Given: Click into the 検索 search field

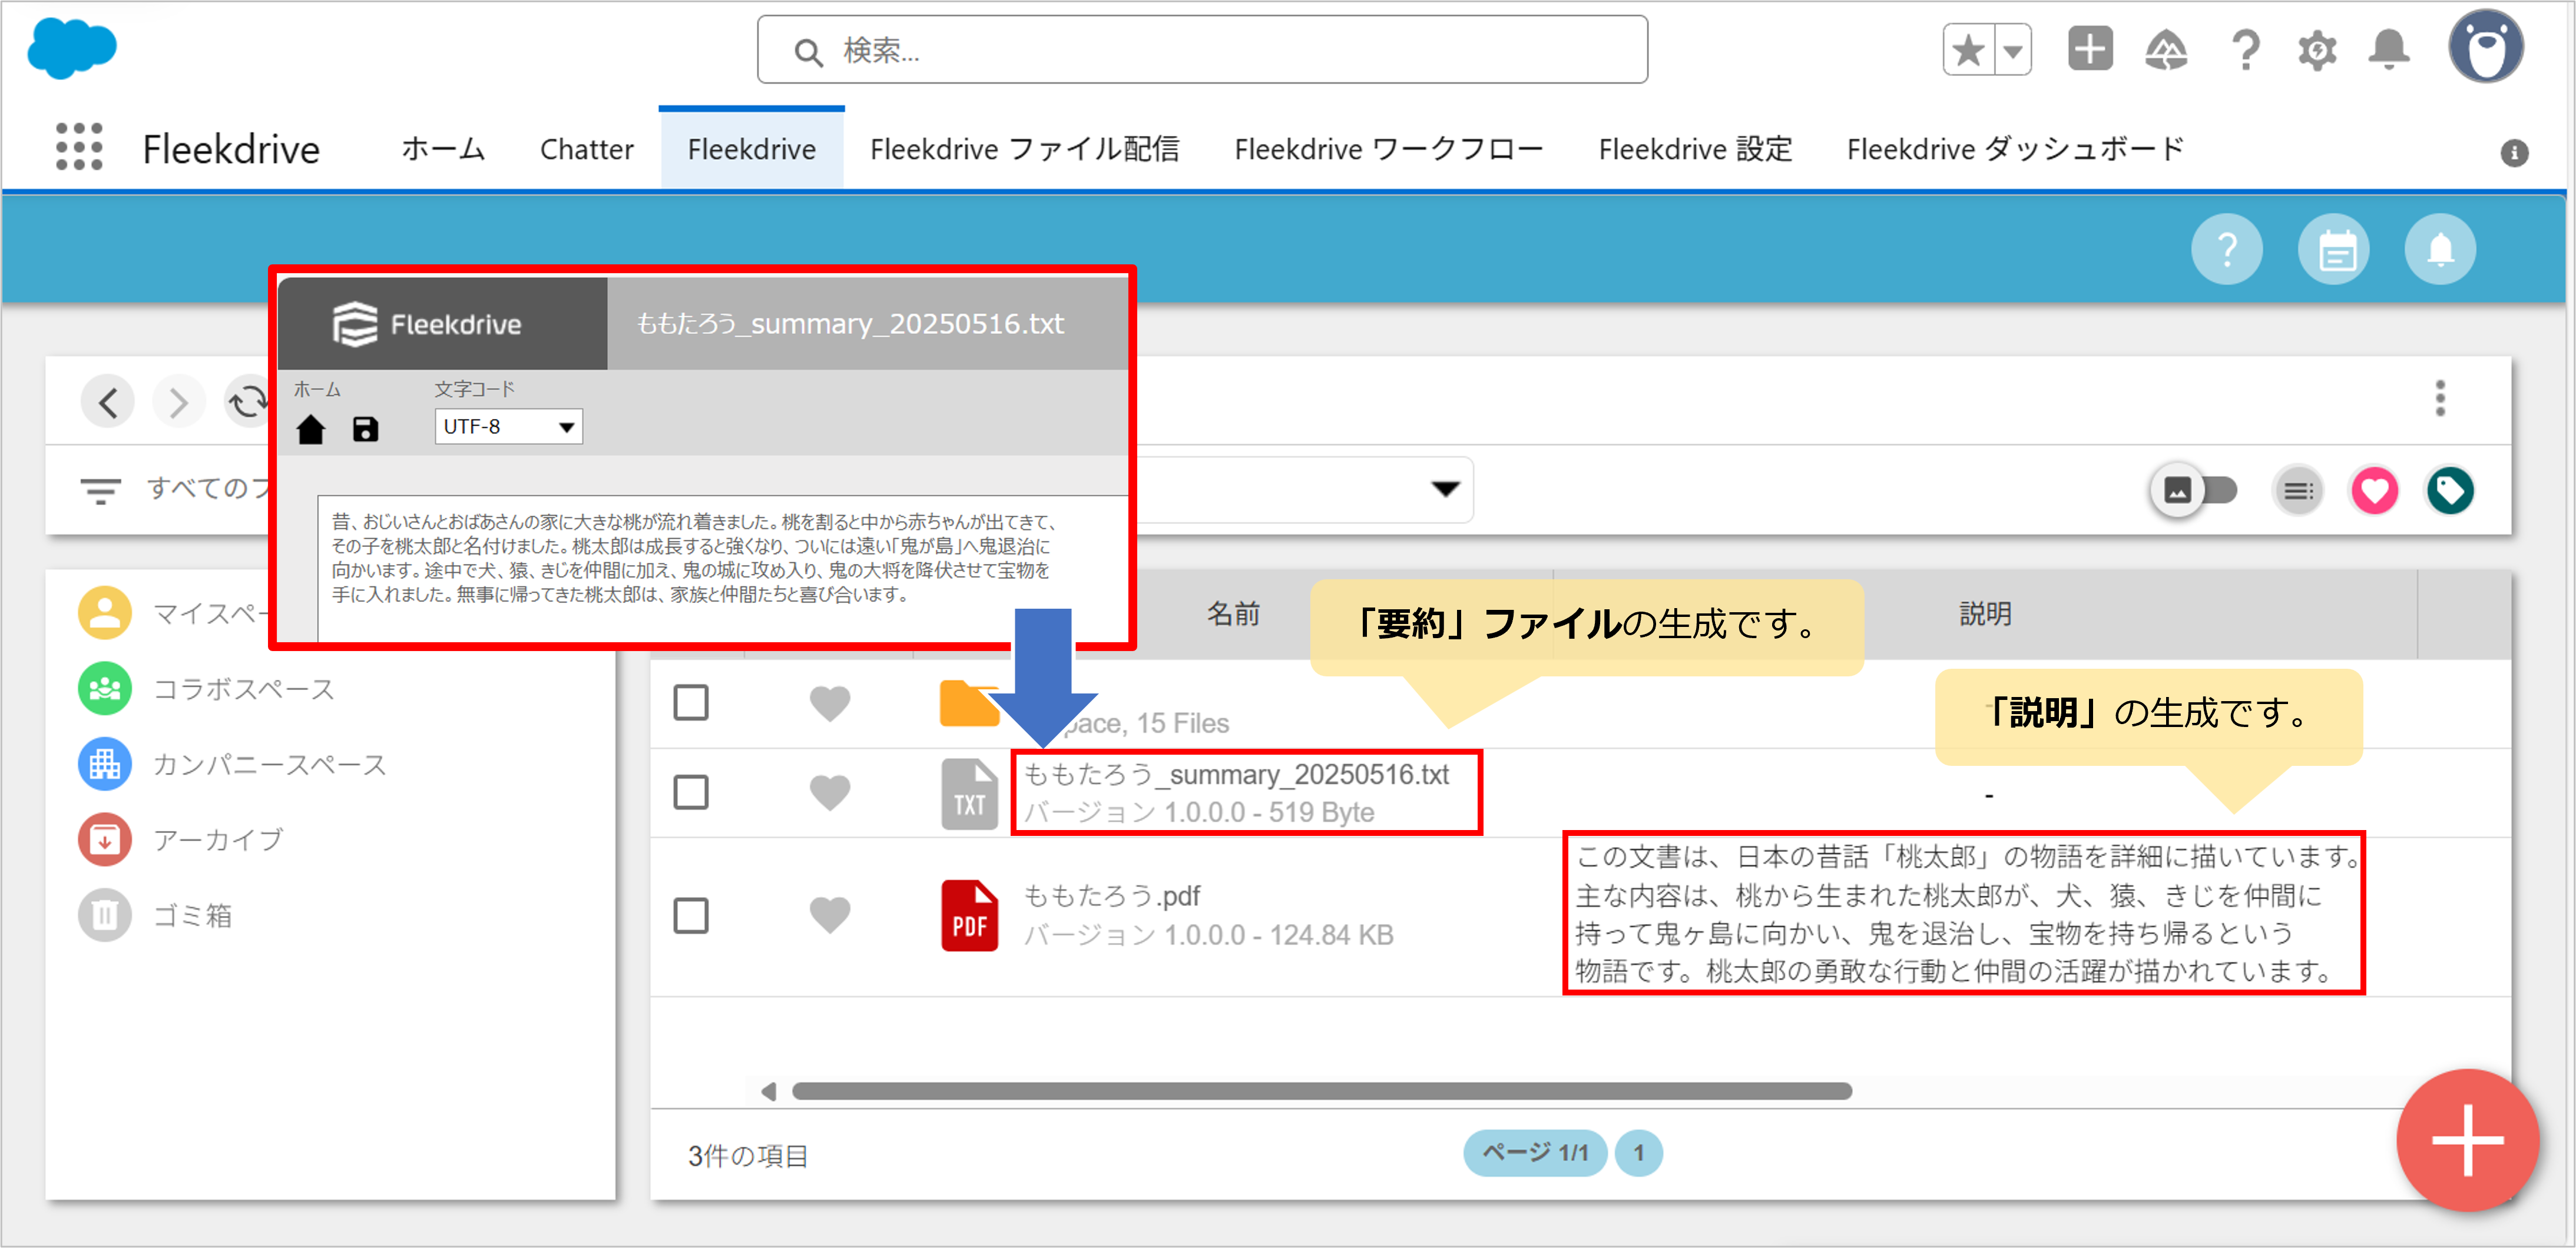Looking at the screenshot, I should [x=1202, y=49].
